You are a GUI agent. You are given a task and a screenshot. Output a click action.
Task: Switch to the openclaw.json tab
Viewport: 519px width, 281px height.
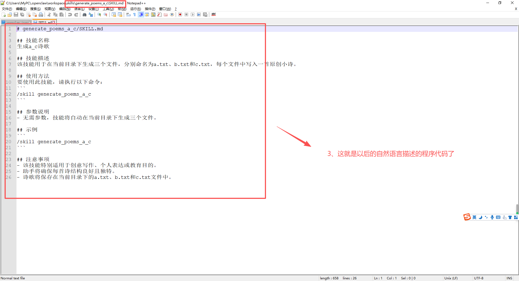(x=16, y=22)
